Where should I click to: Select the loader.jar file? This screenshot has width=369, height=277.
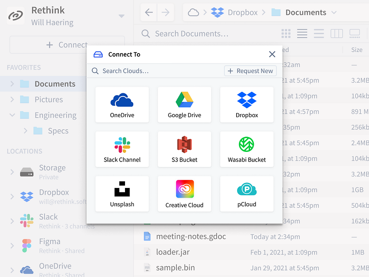(x=173, y=252)
